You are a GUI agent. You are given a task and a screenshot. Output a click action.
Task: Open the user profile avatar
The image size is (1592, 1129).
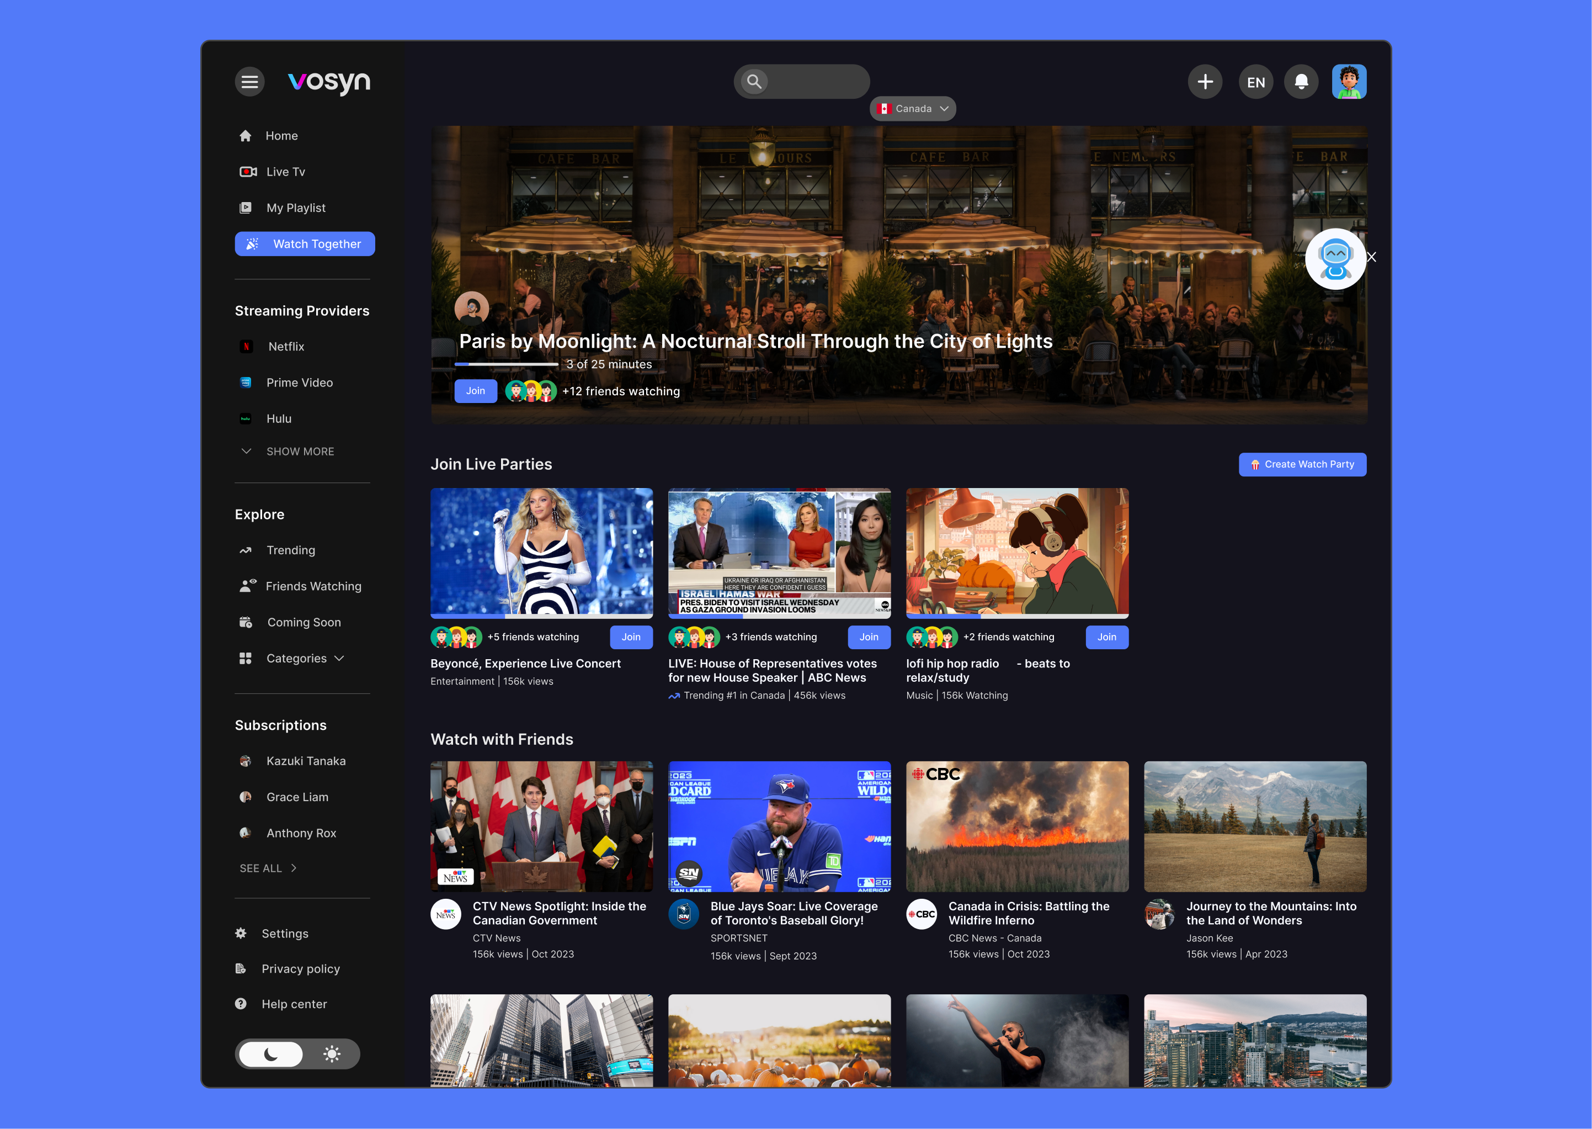[x=1349, y=82]
